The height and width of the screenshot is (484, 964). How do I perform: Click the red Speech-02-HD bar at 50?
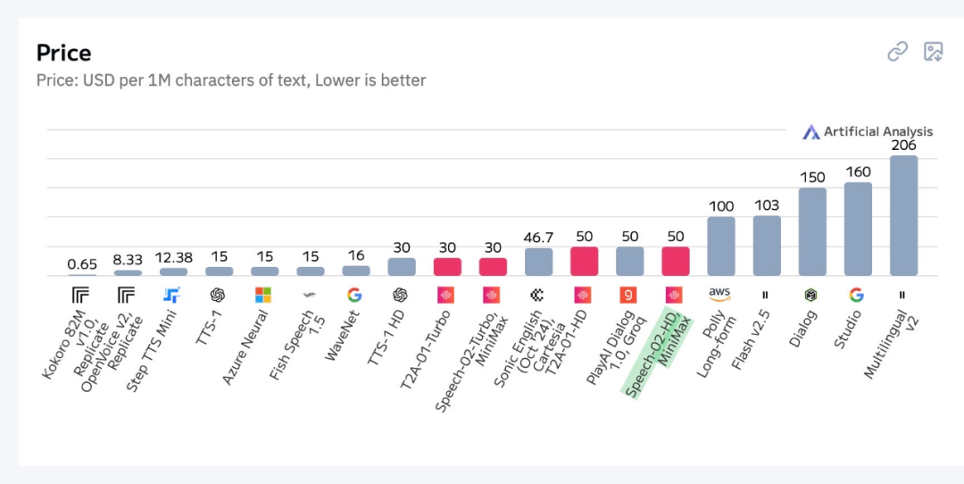(676, 261)
